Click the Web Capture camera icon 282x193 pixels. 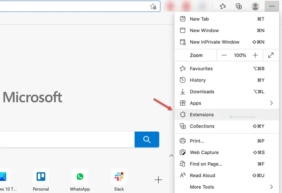tap(182, 152)
